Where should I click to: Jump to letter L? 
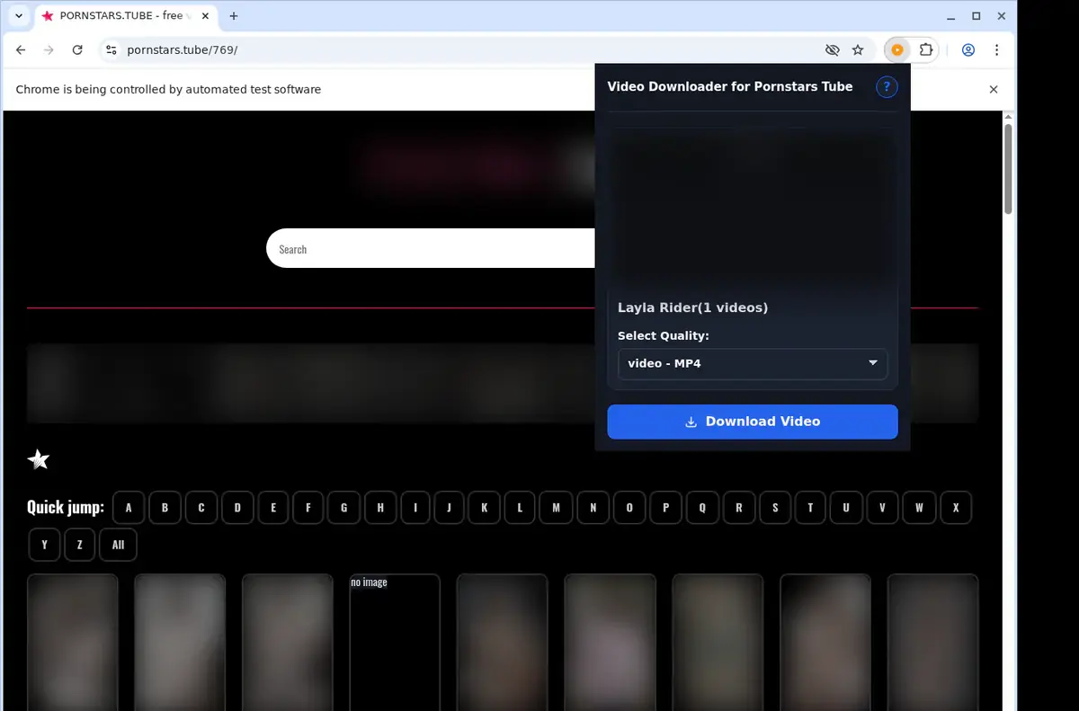click(520, 508)
